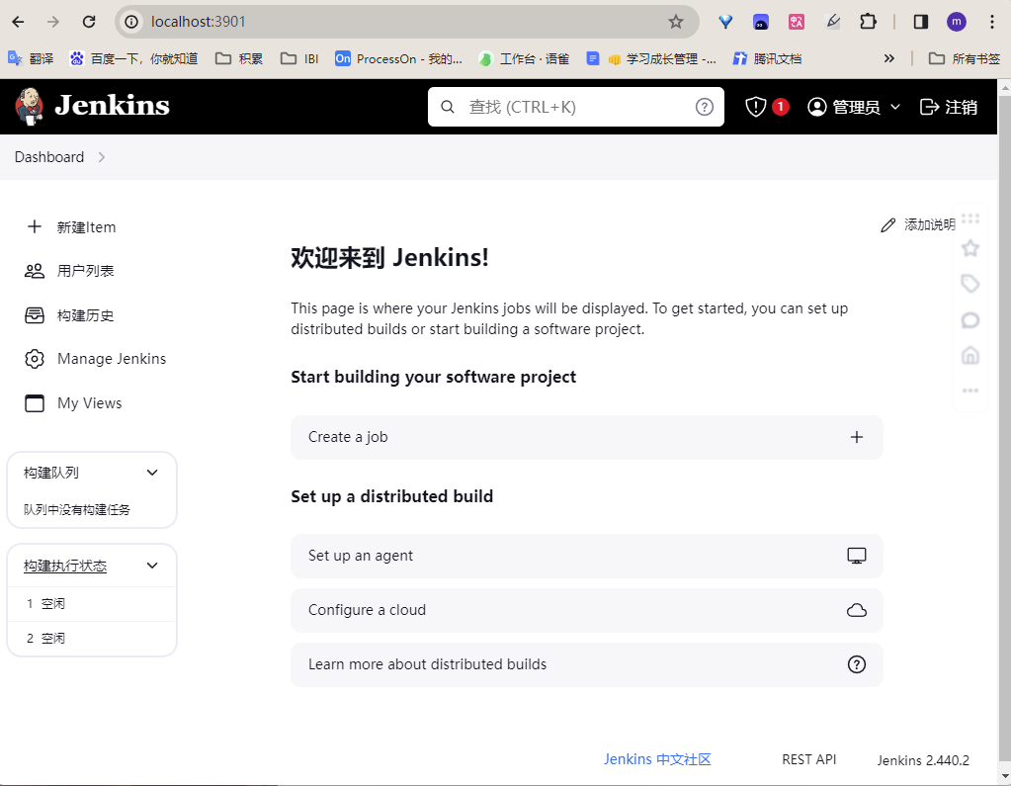
Task: Bookmark this page with the star icon
Action: (676, 22)
